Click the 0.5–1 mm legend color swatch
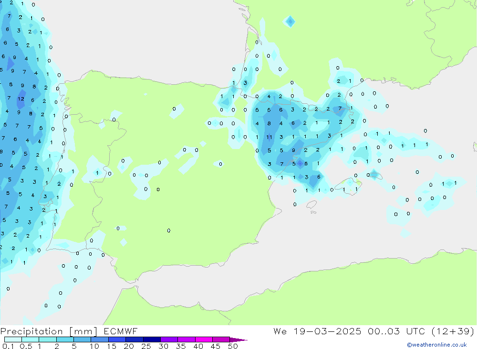The image size is (477, 349). [x=30, y=339]
